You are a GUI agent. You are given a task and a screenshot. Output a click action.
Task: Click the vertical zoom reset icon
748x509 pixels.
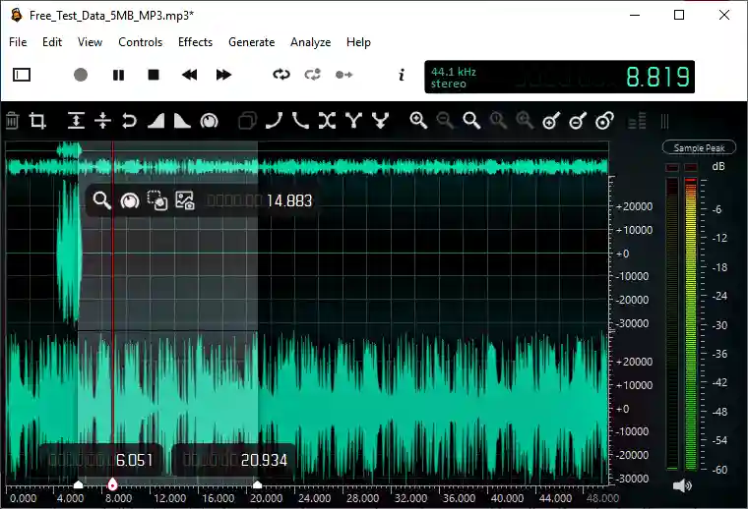604,121
